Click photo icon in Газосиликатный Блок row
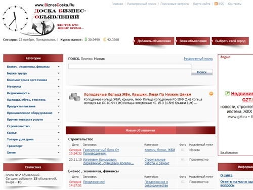 click(x=183, y=150)
